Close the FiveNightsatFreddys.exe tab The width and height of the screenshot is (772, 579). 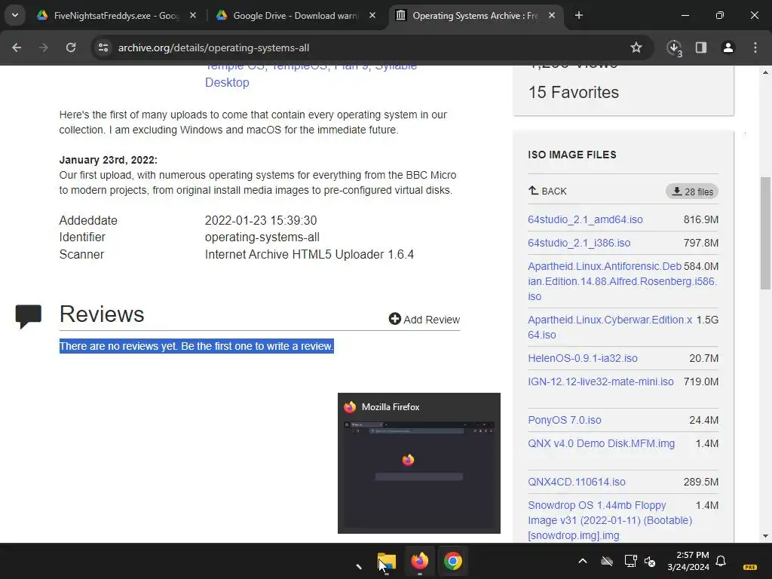193,15
